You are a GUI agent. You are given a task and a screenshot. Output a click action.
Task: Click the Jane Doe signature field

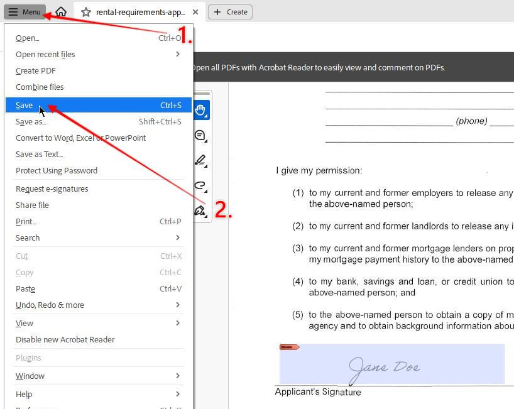391,364
